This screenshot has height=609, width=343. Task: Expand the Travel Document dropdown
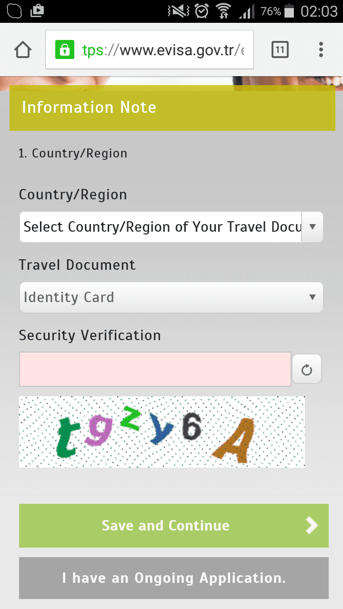tap(171, 297)
